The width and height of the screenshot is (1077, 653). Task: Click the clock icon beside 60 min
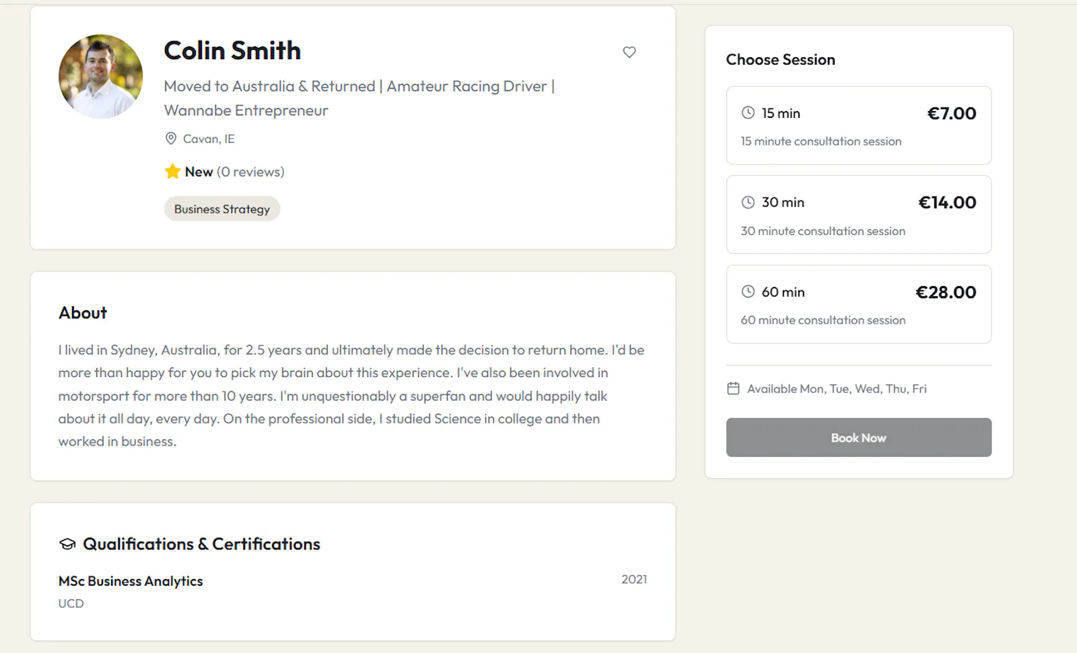[748, 291]
